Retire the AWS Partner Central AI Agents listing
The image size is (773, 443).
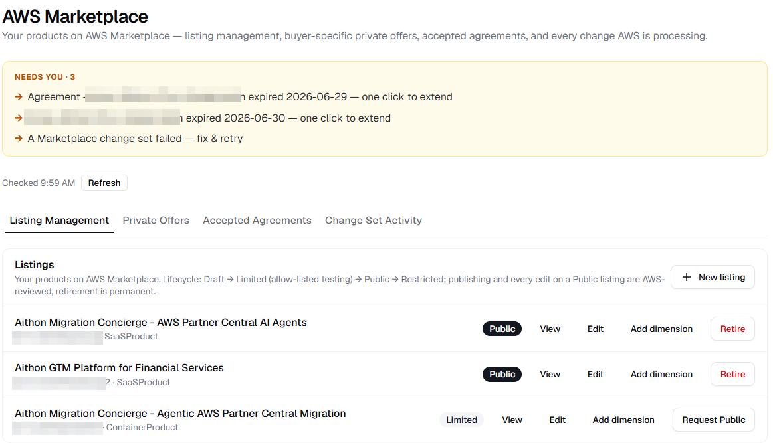(x=732, y=329)
